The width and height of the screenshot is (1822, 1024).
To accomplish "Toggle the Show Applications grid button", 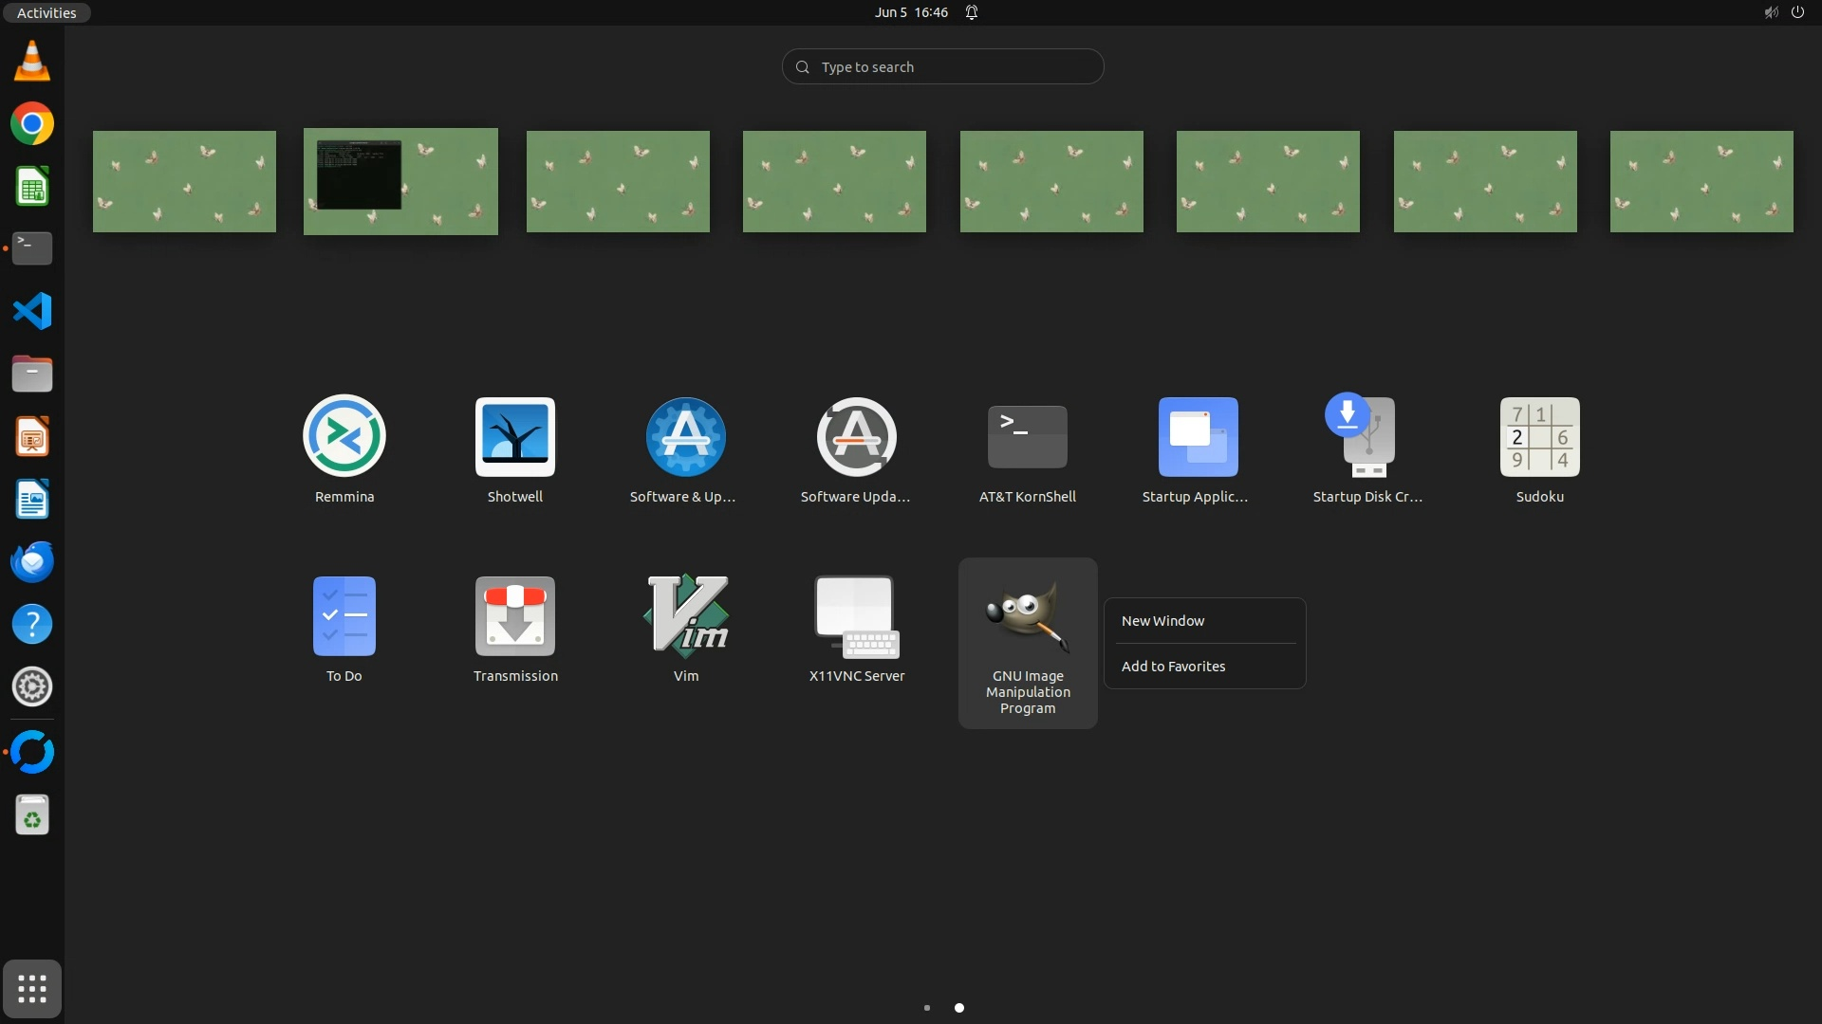I will pos(32,989).
